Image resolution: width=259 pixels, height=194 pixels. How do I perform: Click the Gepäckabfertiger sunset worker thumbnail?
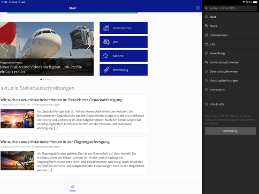coord(17,119)
